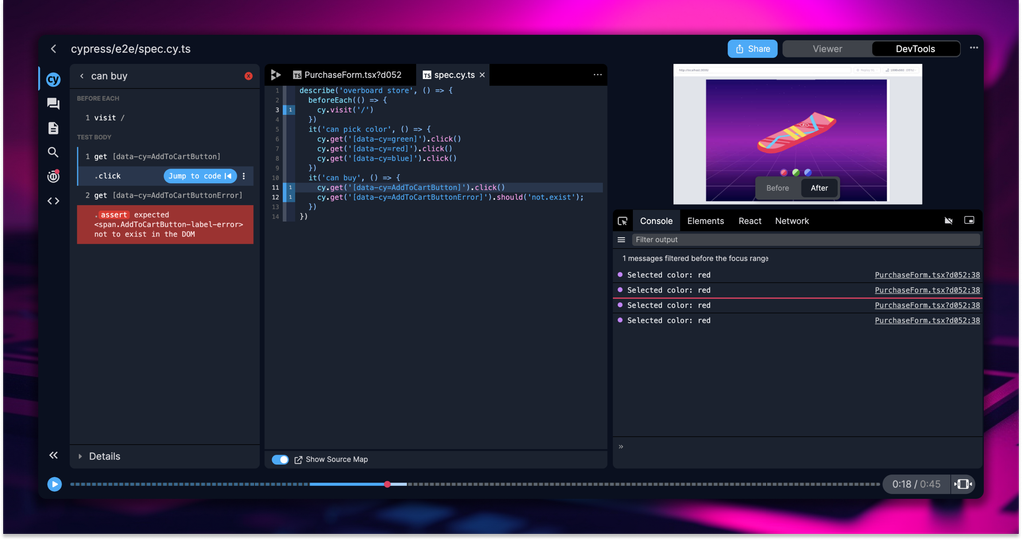Image resolution: width=1022 pixels, height=540 pixels.
Task: Click the red marker on timeline
Action: (387, 484)
